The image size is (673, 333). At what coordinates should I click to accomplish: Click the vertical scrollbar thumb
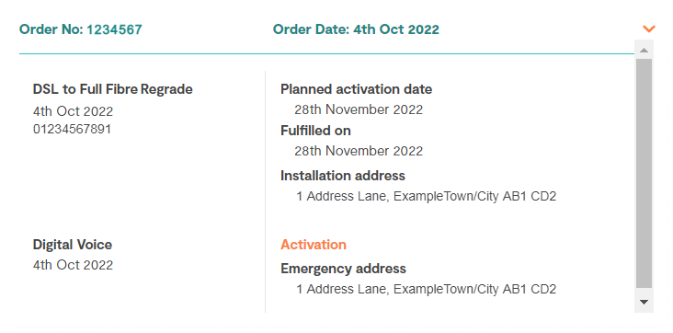pos(644,173)
